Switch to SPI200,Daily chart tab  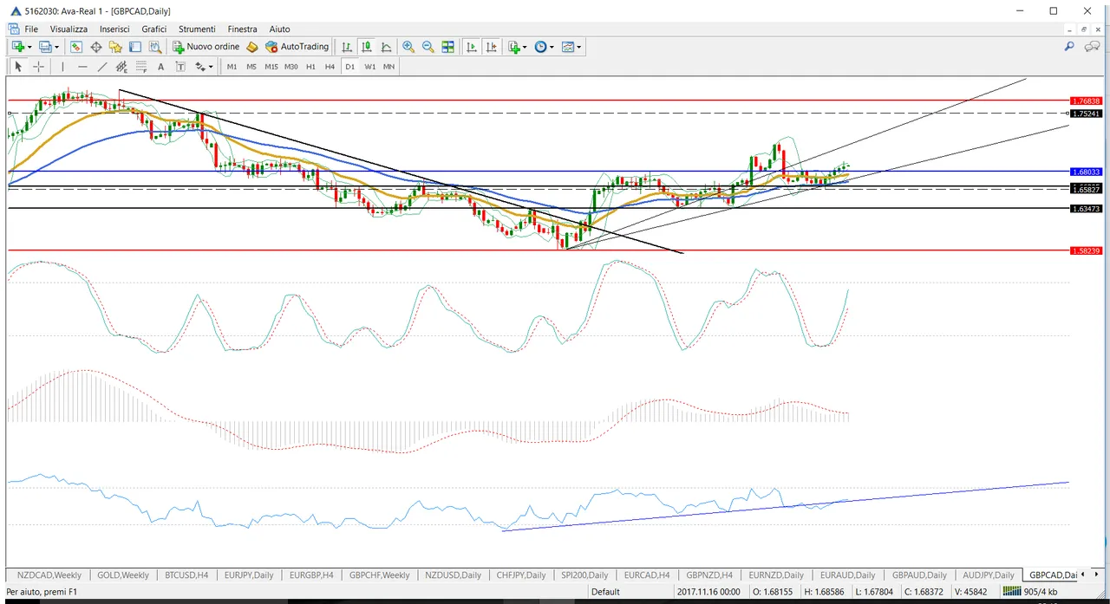[x=584, y=575]
